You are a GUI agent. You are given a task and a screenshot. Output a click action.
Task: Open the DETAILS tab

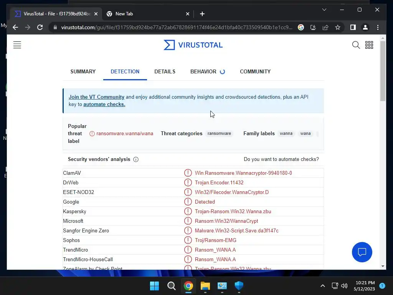pos(165,71)
